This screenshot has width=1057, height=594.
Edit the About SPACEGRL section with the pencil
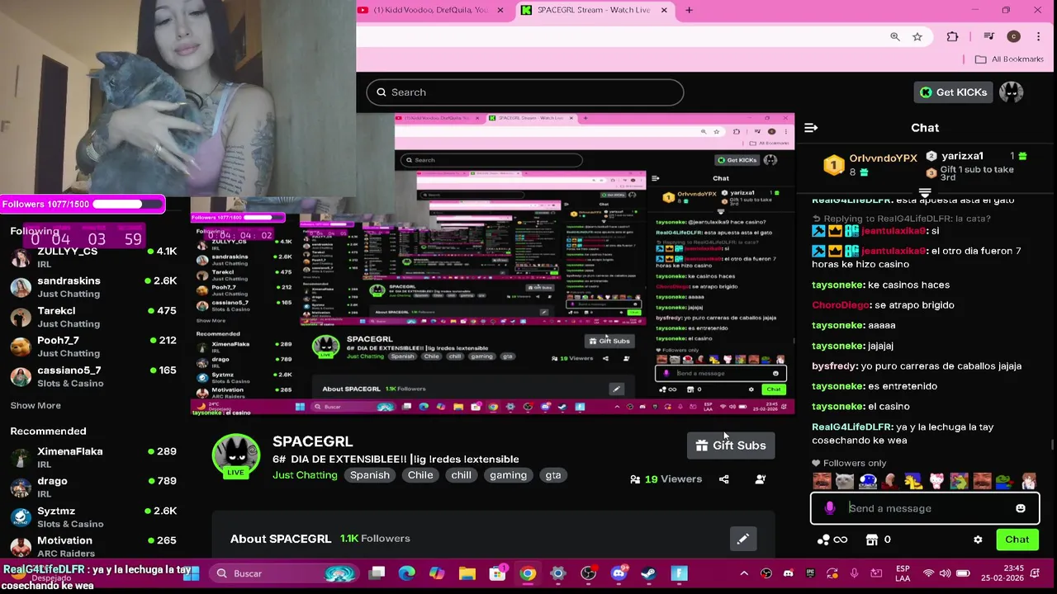click(x=742, y=539)
